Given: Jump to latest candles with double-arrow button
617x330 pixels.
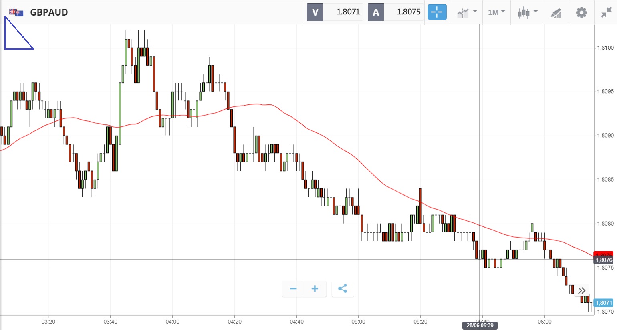Looking at the screenshot, I should pyautogui.click(x=582, y=290).
